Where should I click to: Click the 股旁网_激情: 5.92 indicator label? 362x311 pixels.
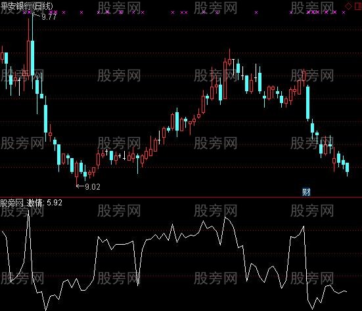pyautogui.click(x=31, y=203)
